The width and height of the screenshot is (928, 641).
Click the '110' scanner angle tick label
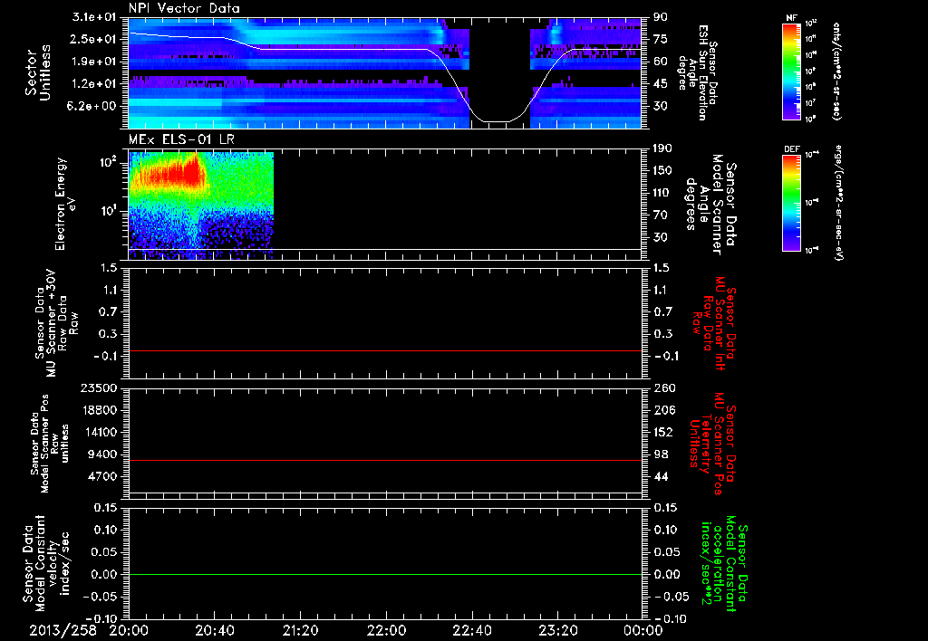tap(662, 193)
